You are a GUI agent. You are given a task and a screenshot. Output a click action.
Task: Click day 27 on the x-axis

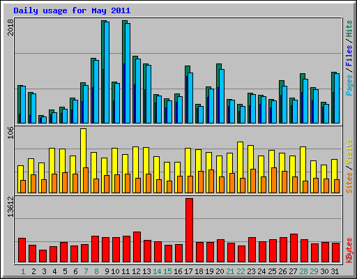point(293,271)
